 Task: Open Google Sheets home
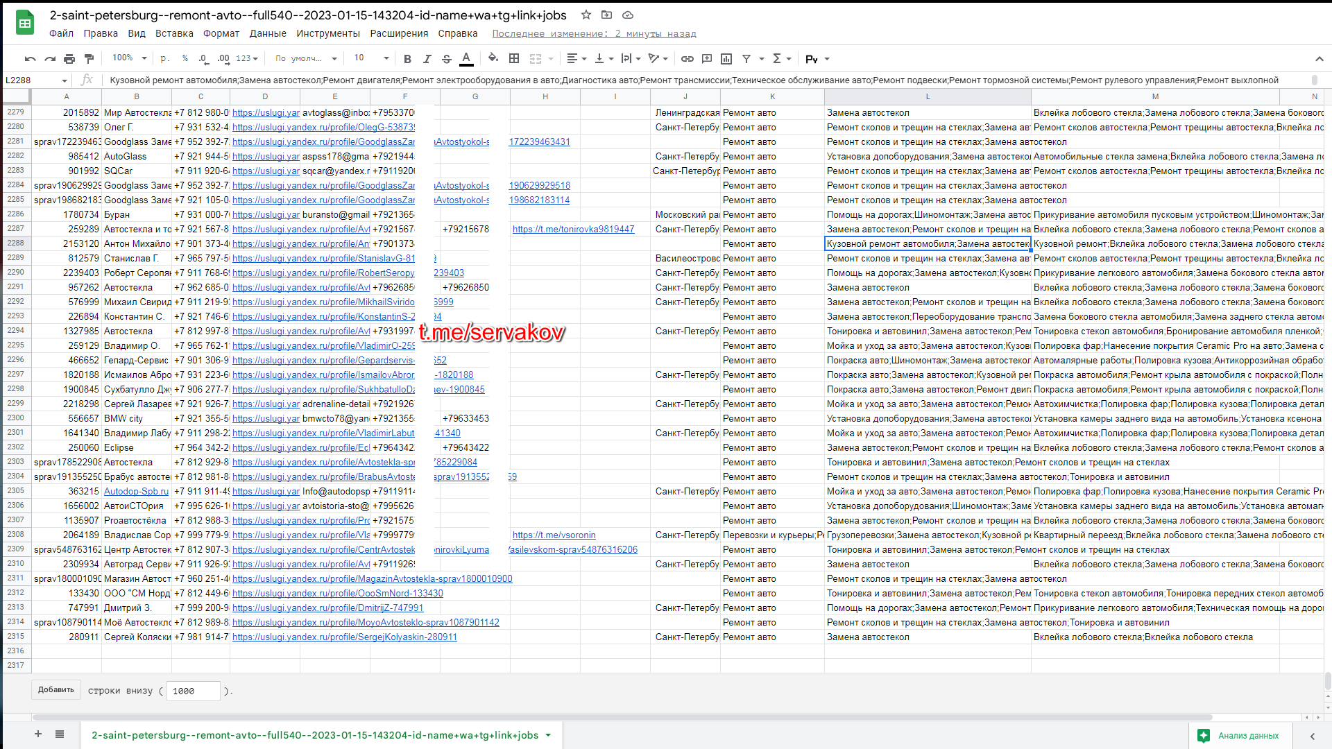pos(25,23)
